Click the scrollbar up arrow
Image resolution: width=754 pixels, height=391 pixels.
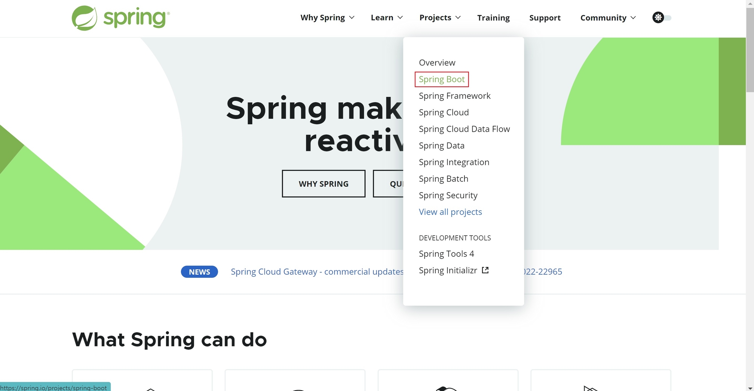[750, 3]
